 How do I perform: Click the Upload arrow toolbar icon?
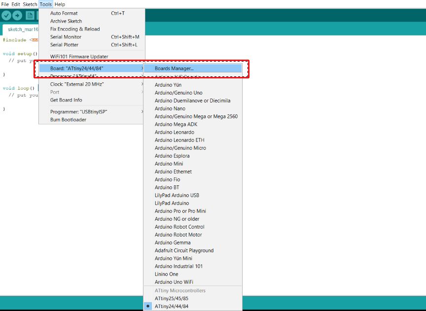pyautogui.click(x=17, y=15)
